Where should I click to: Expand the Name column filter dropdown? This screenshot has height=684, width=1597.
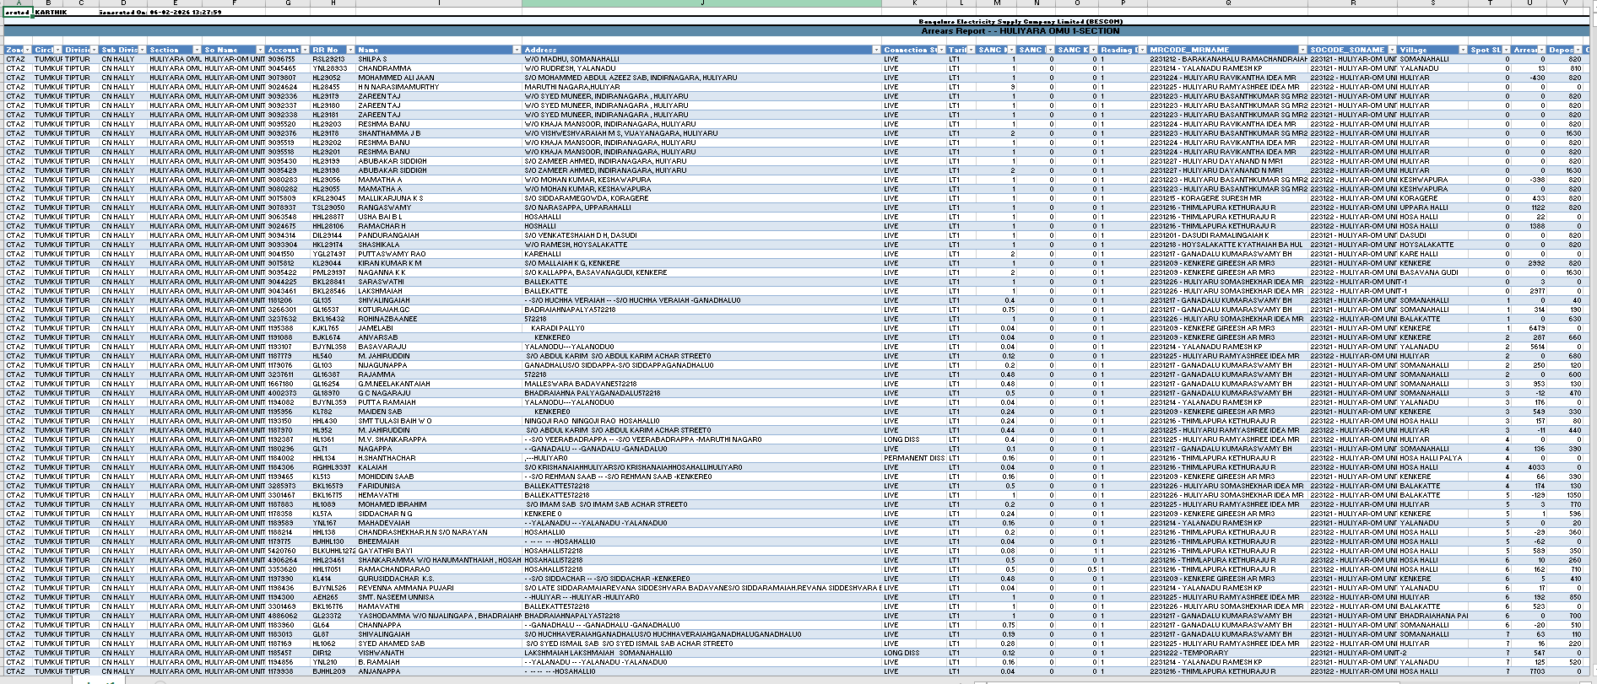(516, 50)
